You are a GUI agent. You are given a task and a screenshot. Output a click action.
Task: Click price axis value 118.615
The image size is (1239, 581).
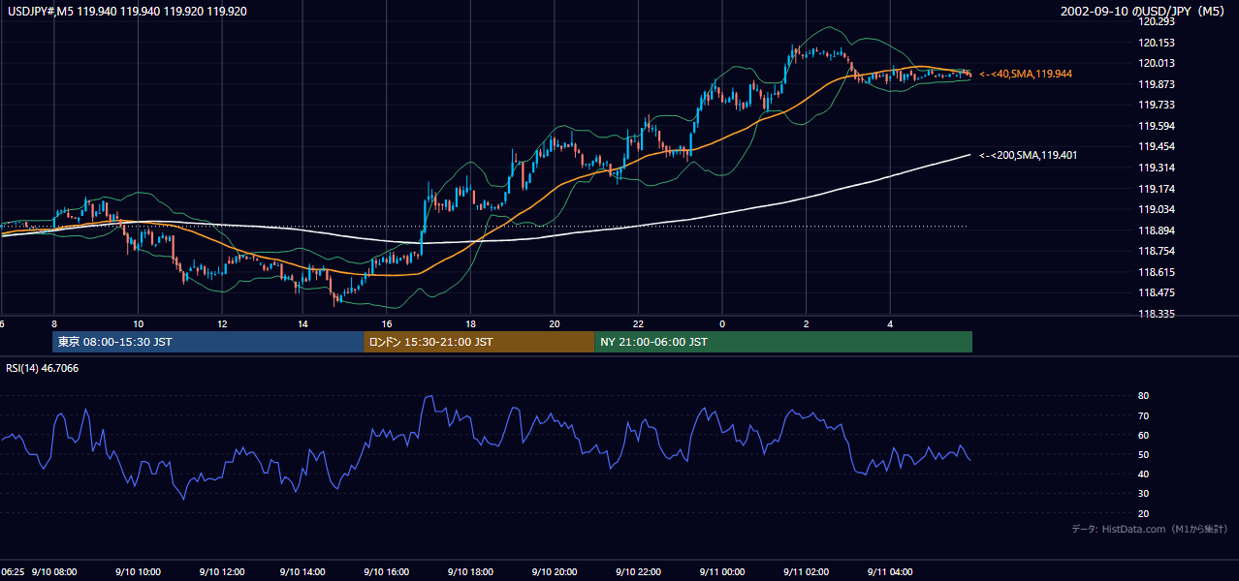coord(1156,272)
